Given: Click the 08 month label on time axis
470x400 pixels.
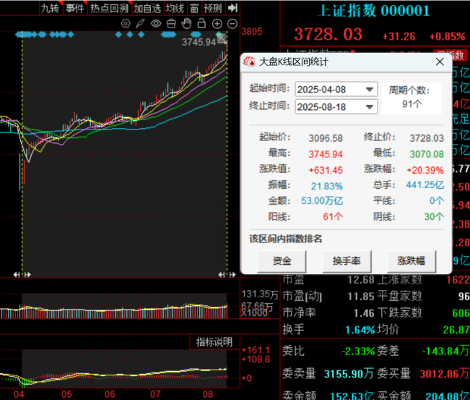Looking at the screenshot, I should click(x=207, y=394).
